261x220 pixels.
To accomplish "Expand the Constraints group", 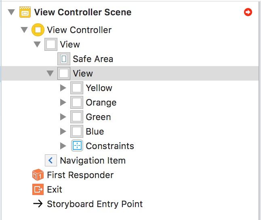I will tap(63, 146).
